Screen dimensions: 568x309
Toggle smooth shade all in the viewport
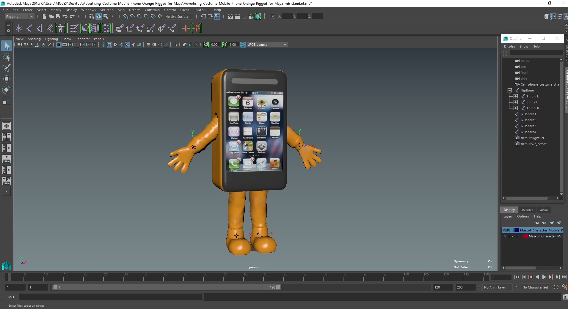pos(109,45)
